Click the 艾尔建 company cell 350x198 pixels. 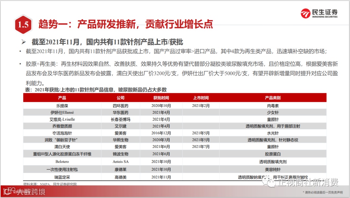tap(121, 126)
